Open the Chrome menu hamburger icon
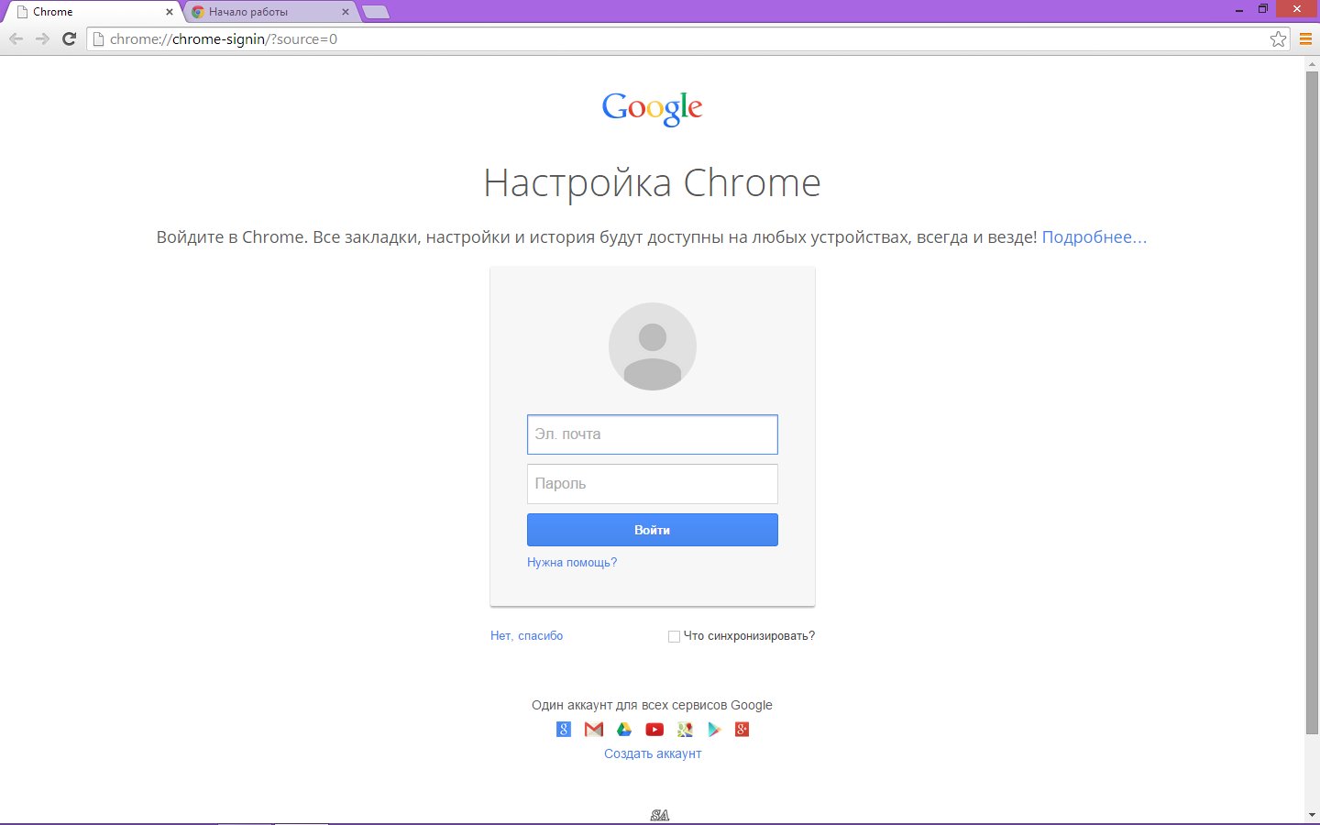This screenshot has height=825, width=1320. [1305, 38]
